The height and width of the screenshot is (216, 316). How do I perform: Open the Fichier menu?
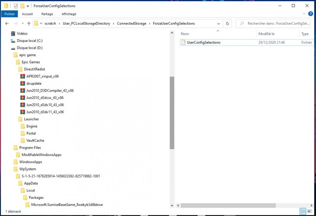pyautogui.click(x=9, y=14)
